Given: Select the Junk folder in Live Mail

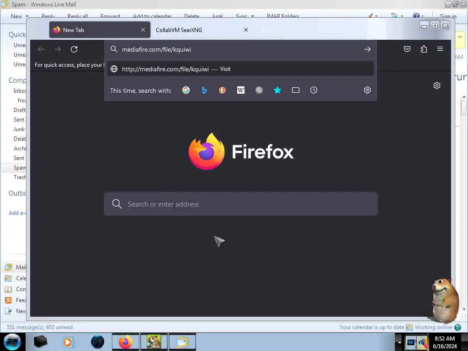Looking at the screenshot, I should pyautogui.click(x=19, y=129).
